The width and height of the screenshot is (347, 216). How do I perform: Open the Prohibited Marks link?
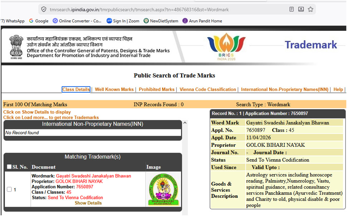tap(156, 90)
